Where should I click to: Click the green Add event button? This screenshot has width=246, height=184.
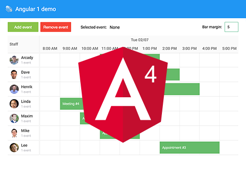23,27
